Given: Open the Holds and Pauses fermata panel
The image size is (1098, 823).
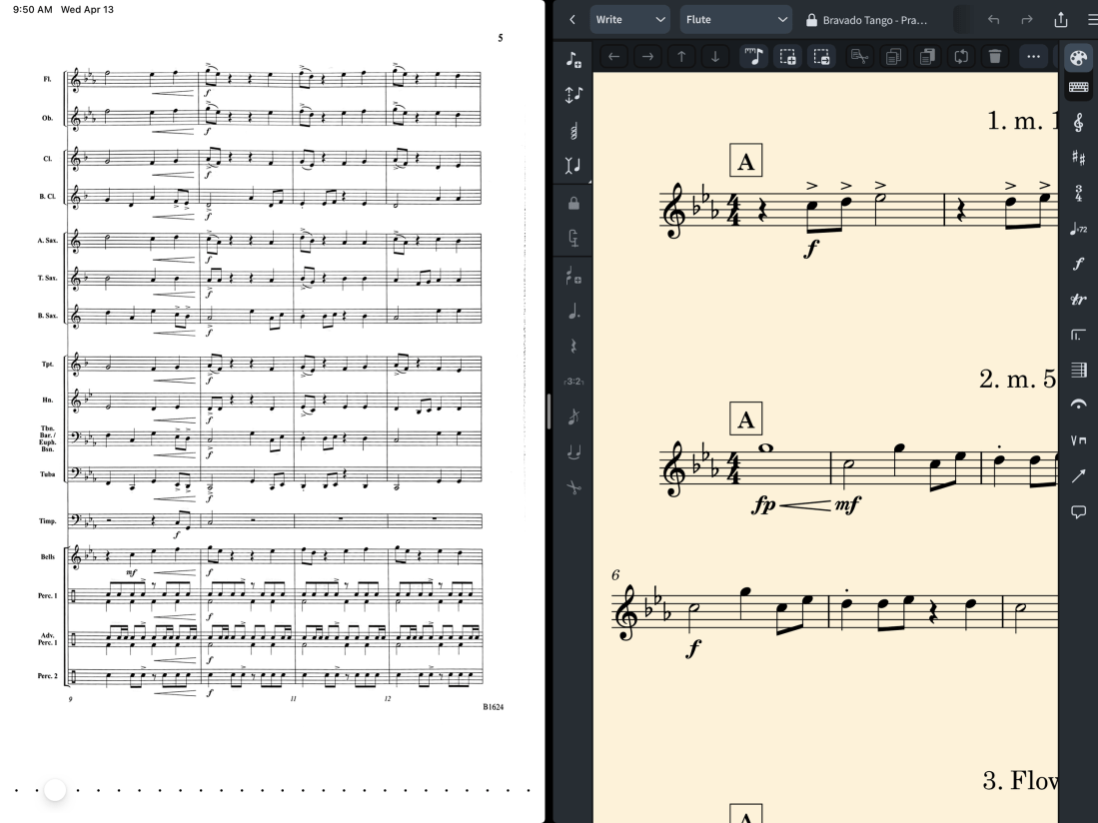Looking at the screenshot, I should pos(1078,405).
